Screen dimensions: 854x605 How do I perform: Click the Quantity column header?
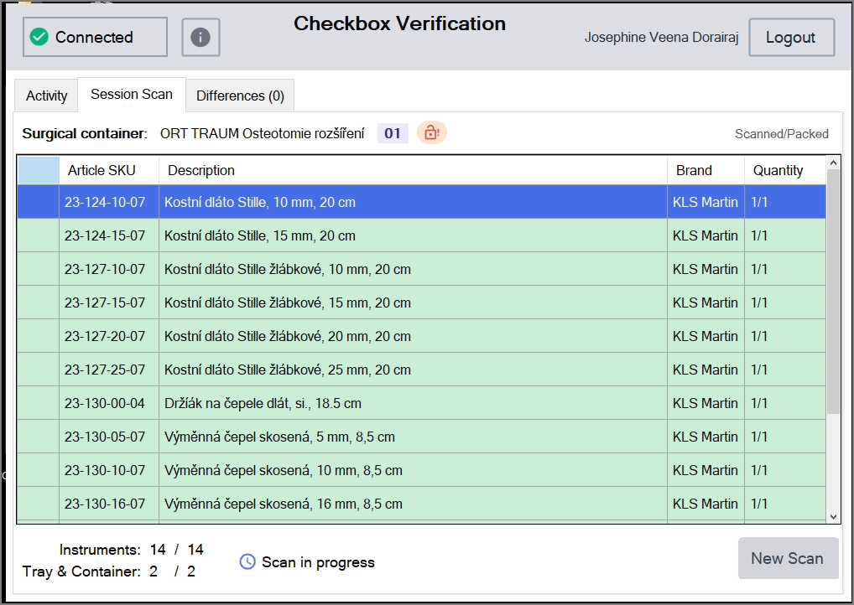click(x=785, y=170)
